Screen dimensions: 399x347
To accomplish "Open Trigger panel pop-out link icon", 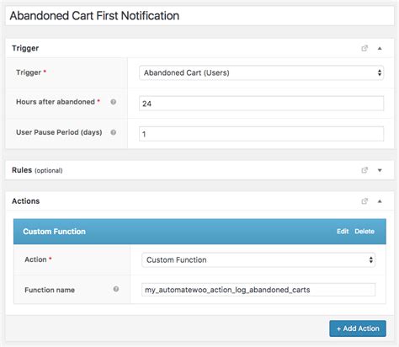I will (x=364, y=48).
